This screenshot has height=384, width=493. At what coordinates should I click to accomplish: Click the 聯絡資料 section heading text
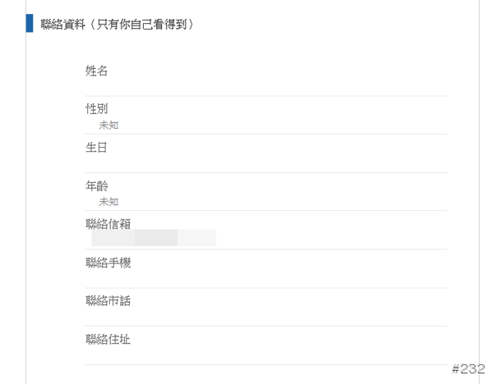click(x=61, y=25)
